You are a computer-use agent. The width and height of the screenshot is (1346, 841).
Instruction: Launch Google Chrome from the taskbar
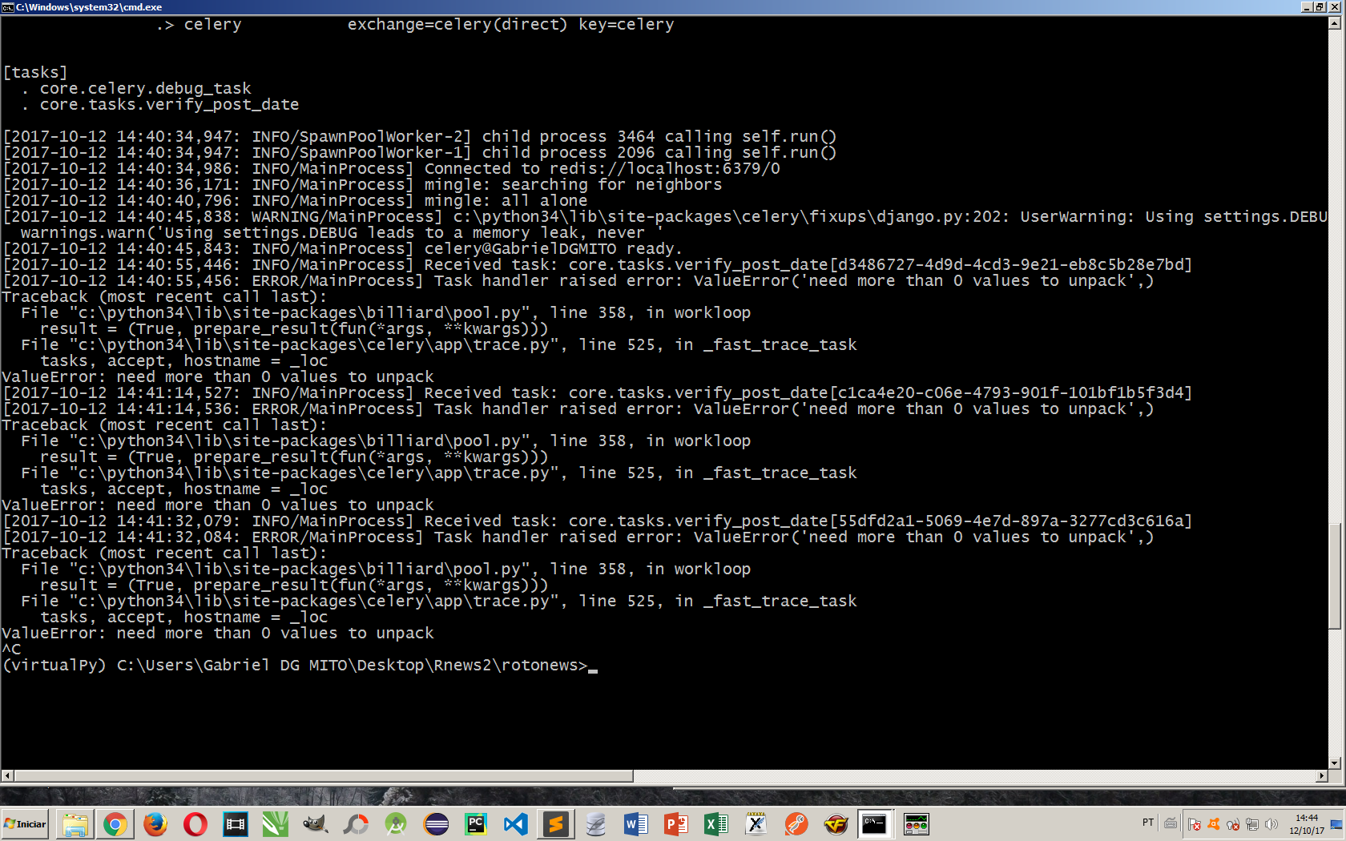[x=115, y=824]
